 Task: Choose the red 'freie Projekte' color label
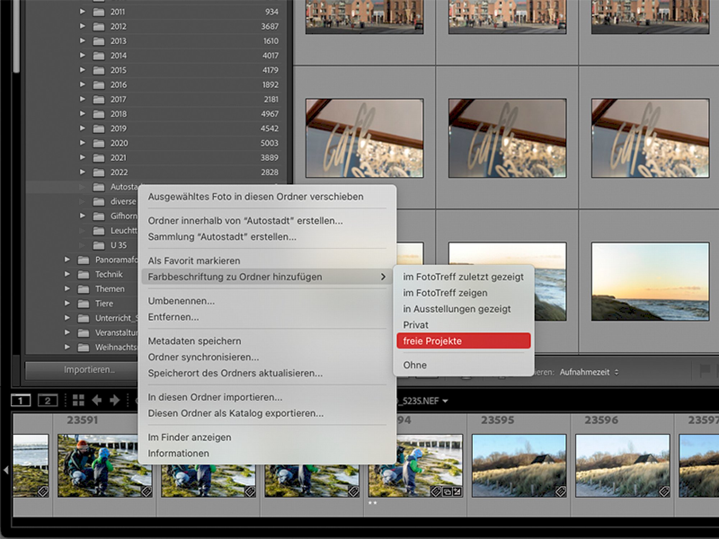point(463,341)
